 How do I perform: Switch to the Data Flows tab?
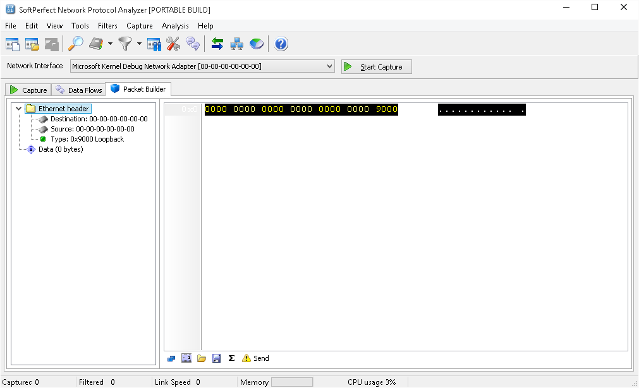point(78,90)
